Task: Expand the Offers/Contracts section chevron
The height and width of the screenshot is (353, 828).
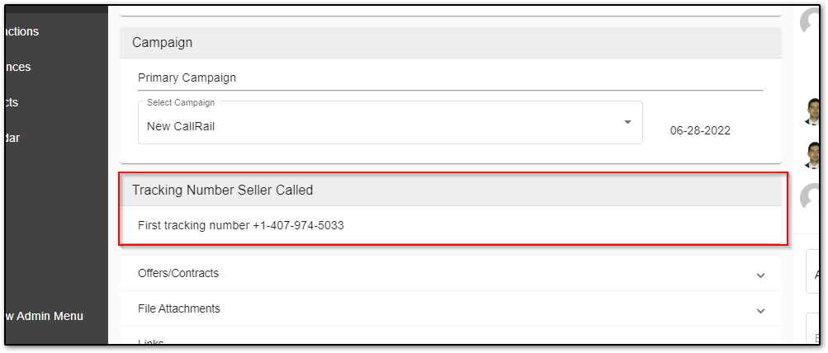Action: [760, 275]
